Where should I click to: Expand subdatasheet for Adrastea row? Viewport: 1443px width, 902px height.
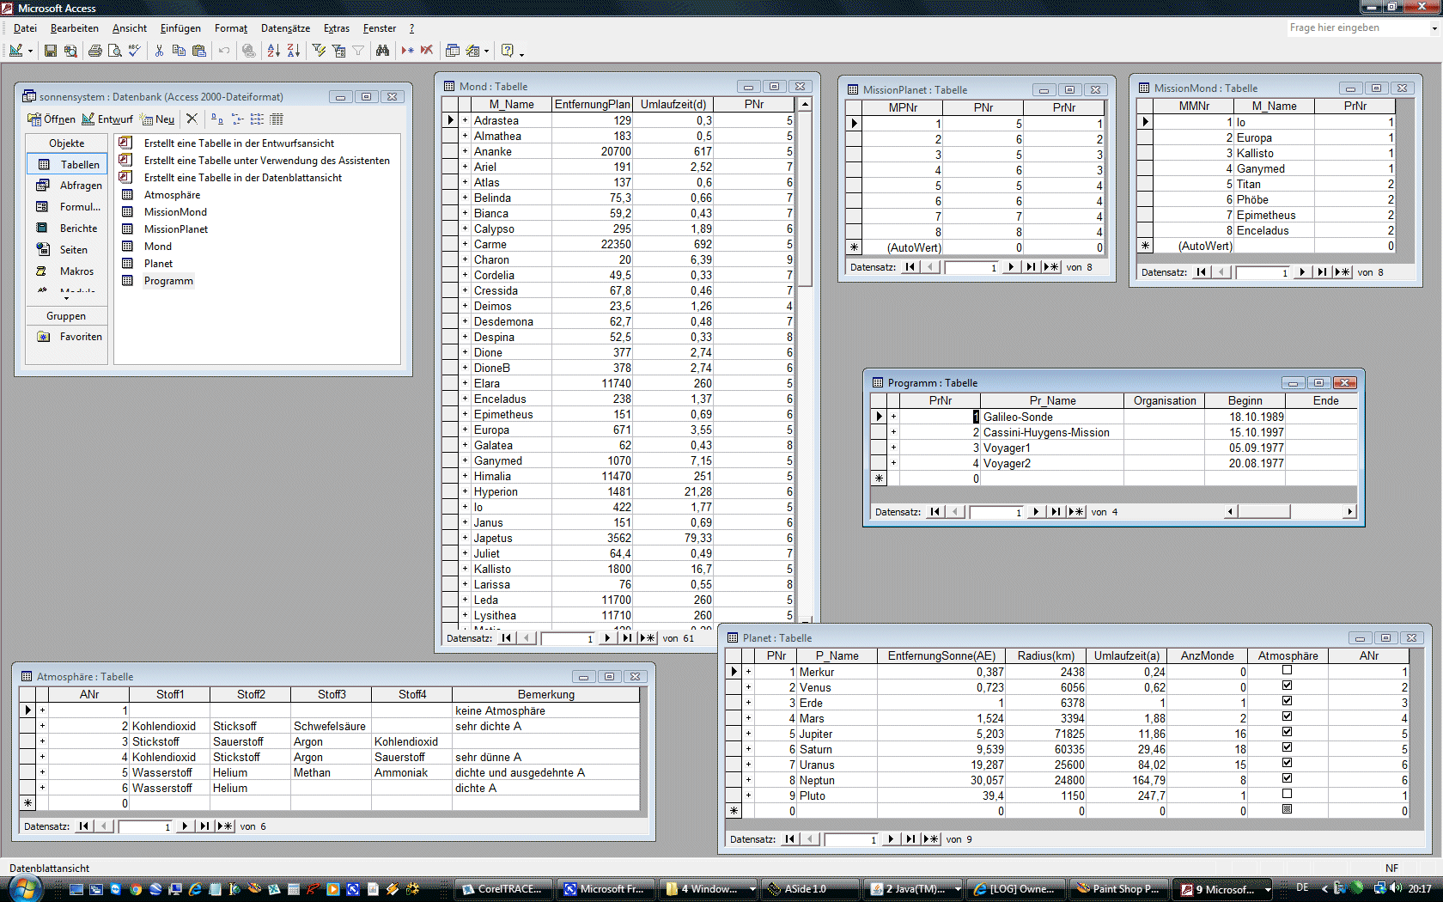pyautogui.click(x=465, y=121)
